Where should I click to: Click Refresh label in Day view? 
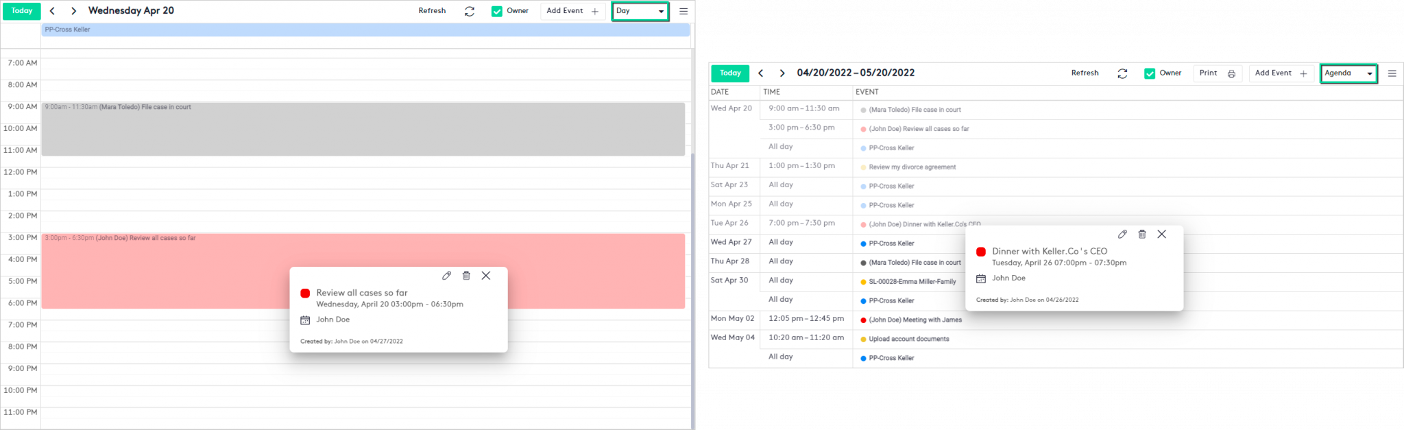pos(432,11)
